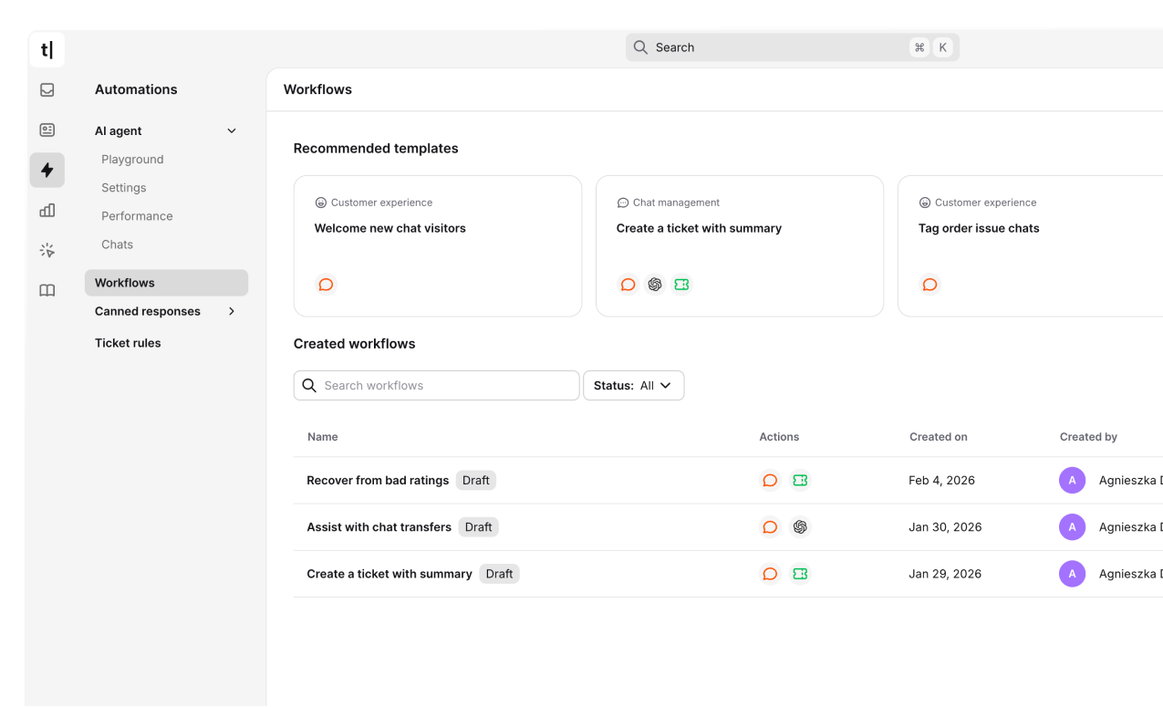The width and height of the screenshot is (1163, 707).
Task: Switch to the Performance section
Action: point(137,216)
